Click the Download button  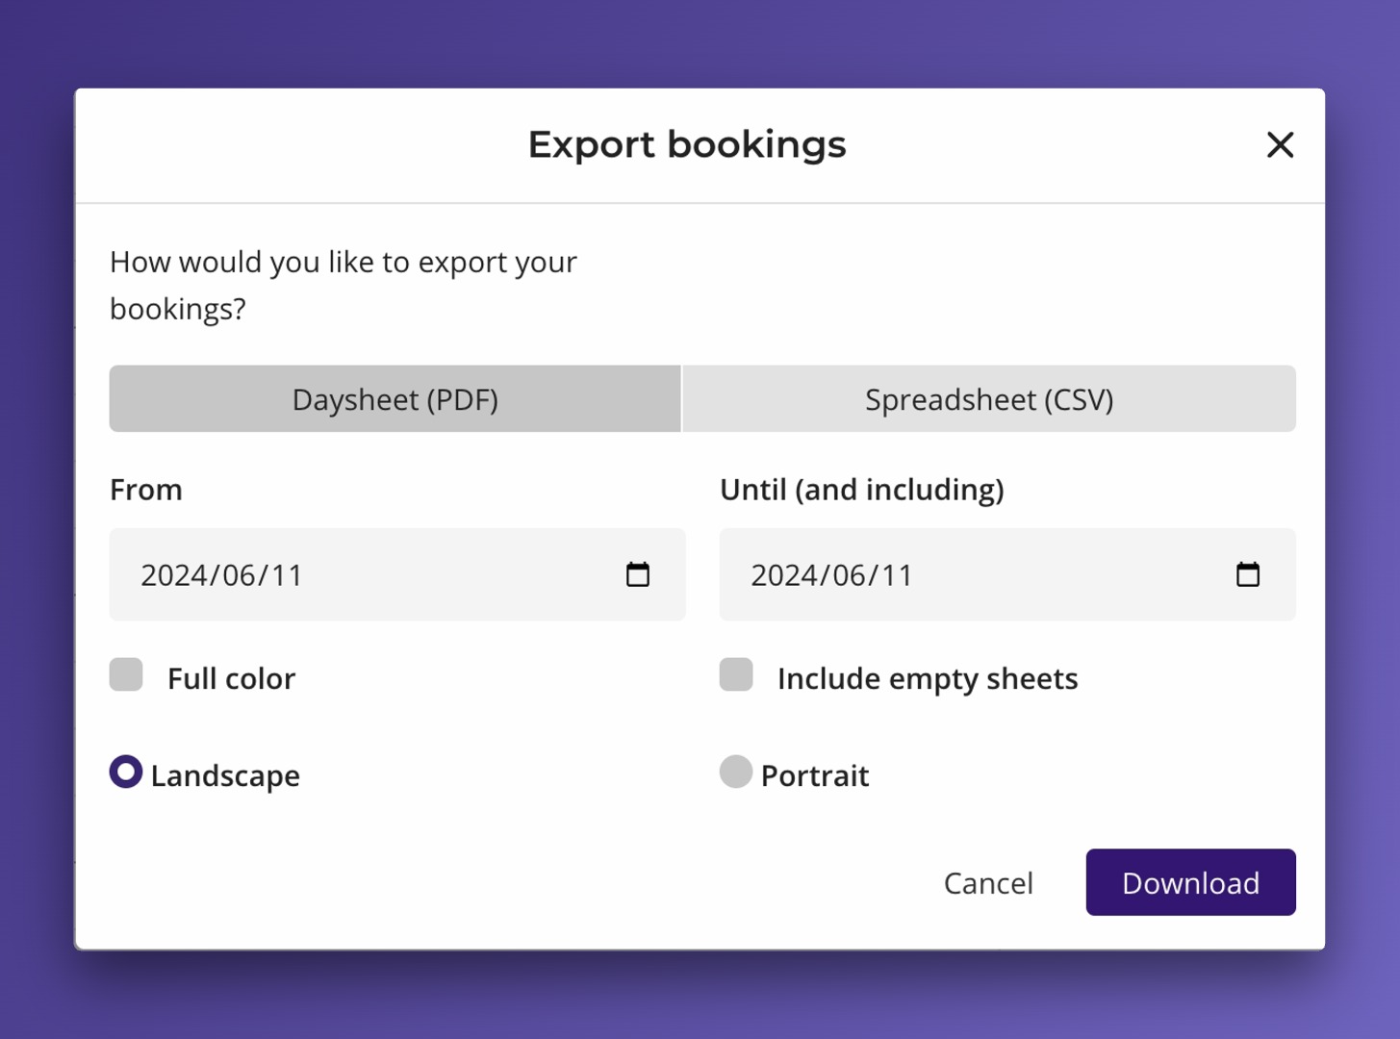1190,882
